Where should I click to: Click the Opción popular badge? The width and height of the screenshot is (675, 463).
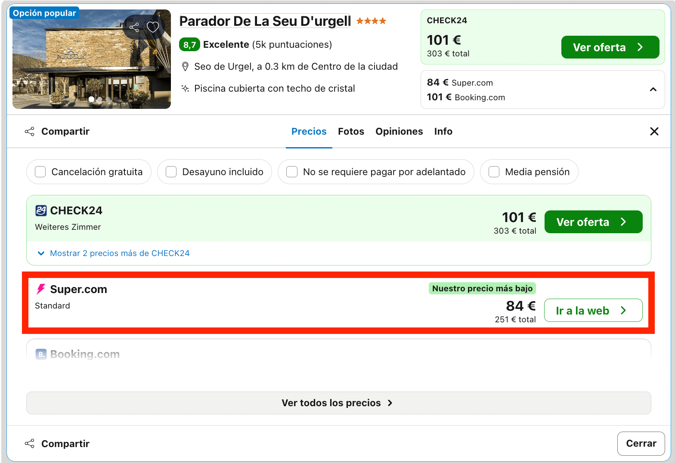(x=44, y=13)
